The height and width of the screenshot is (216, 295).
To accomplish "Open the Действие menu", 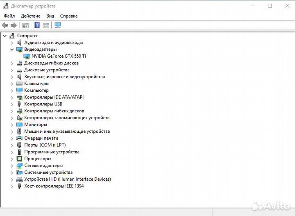I will coord(30,16).
